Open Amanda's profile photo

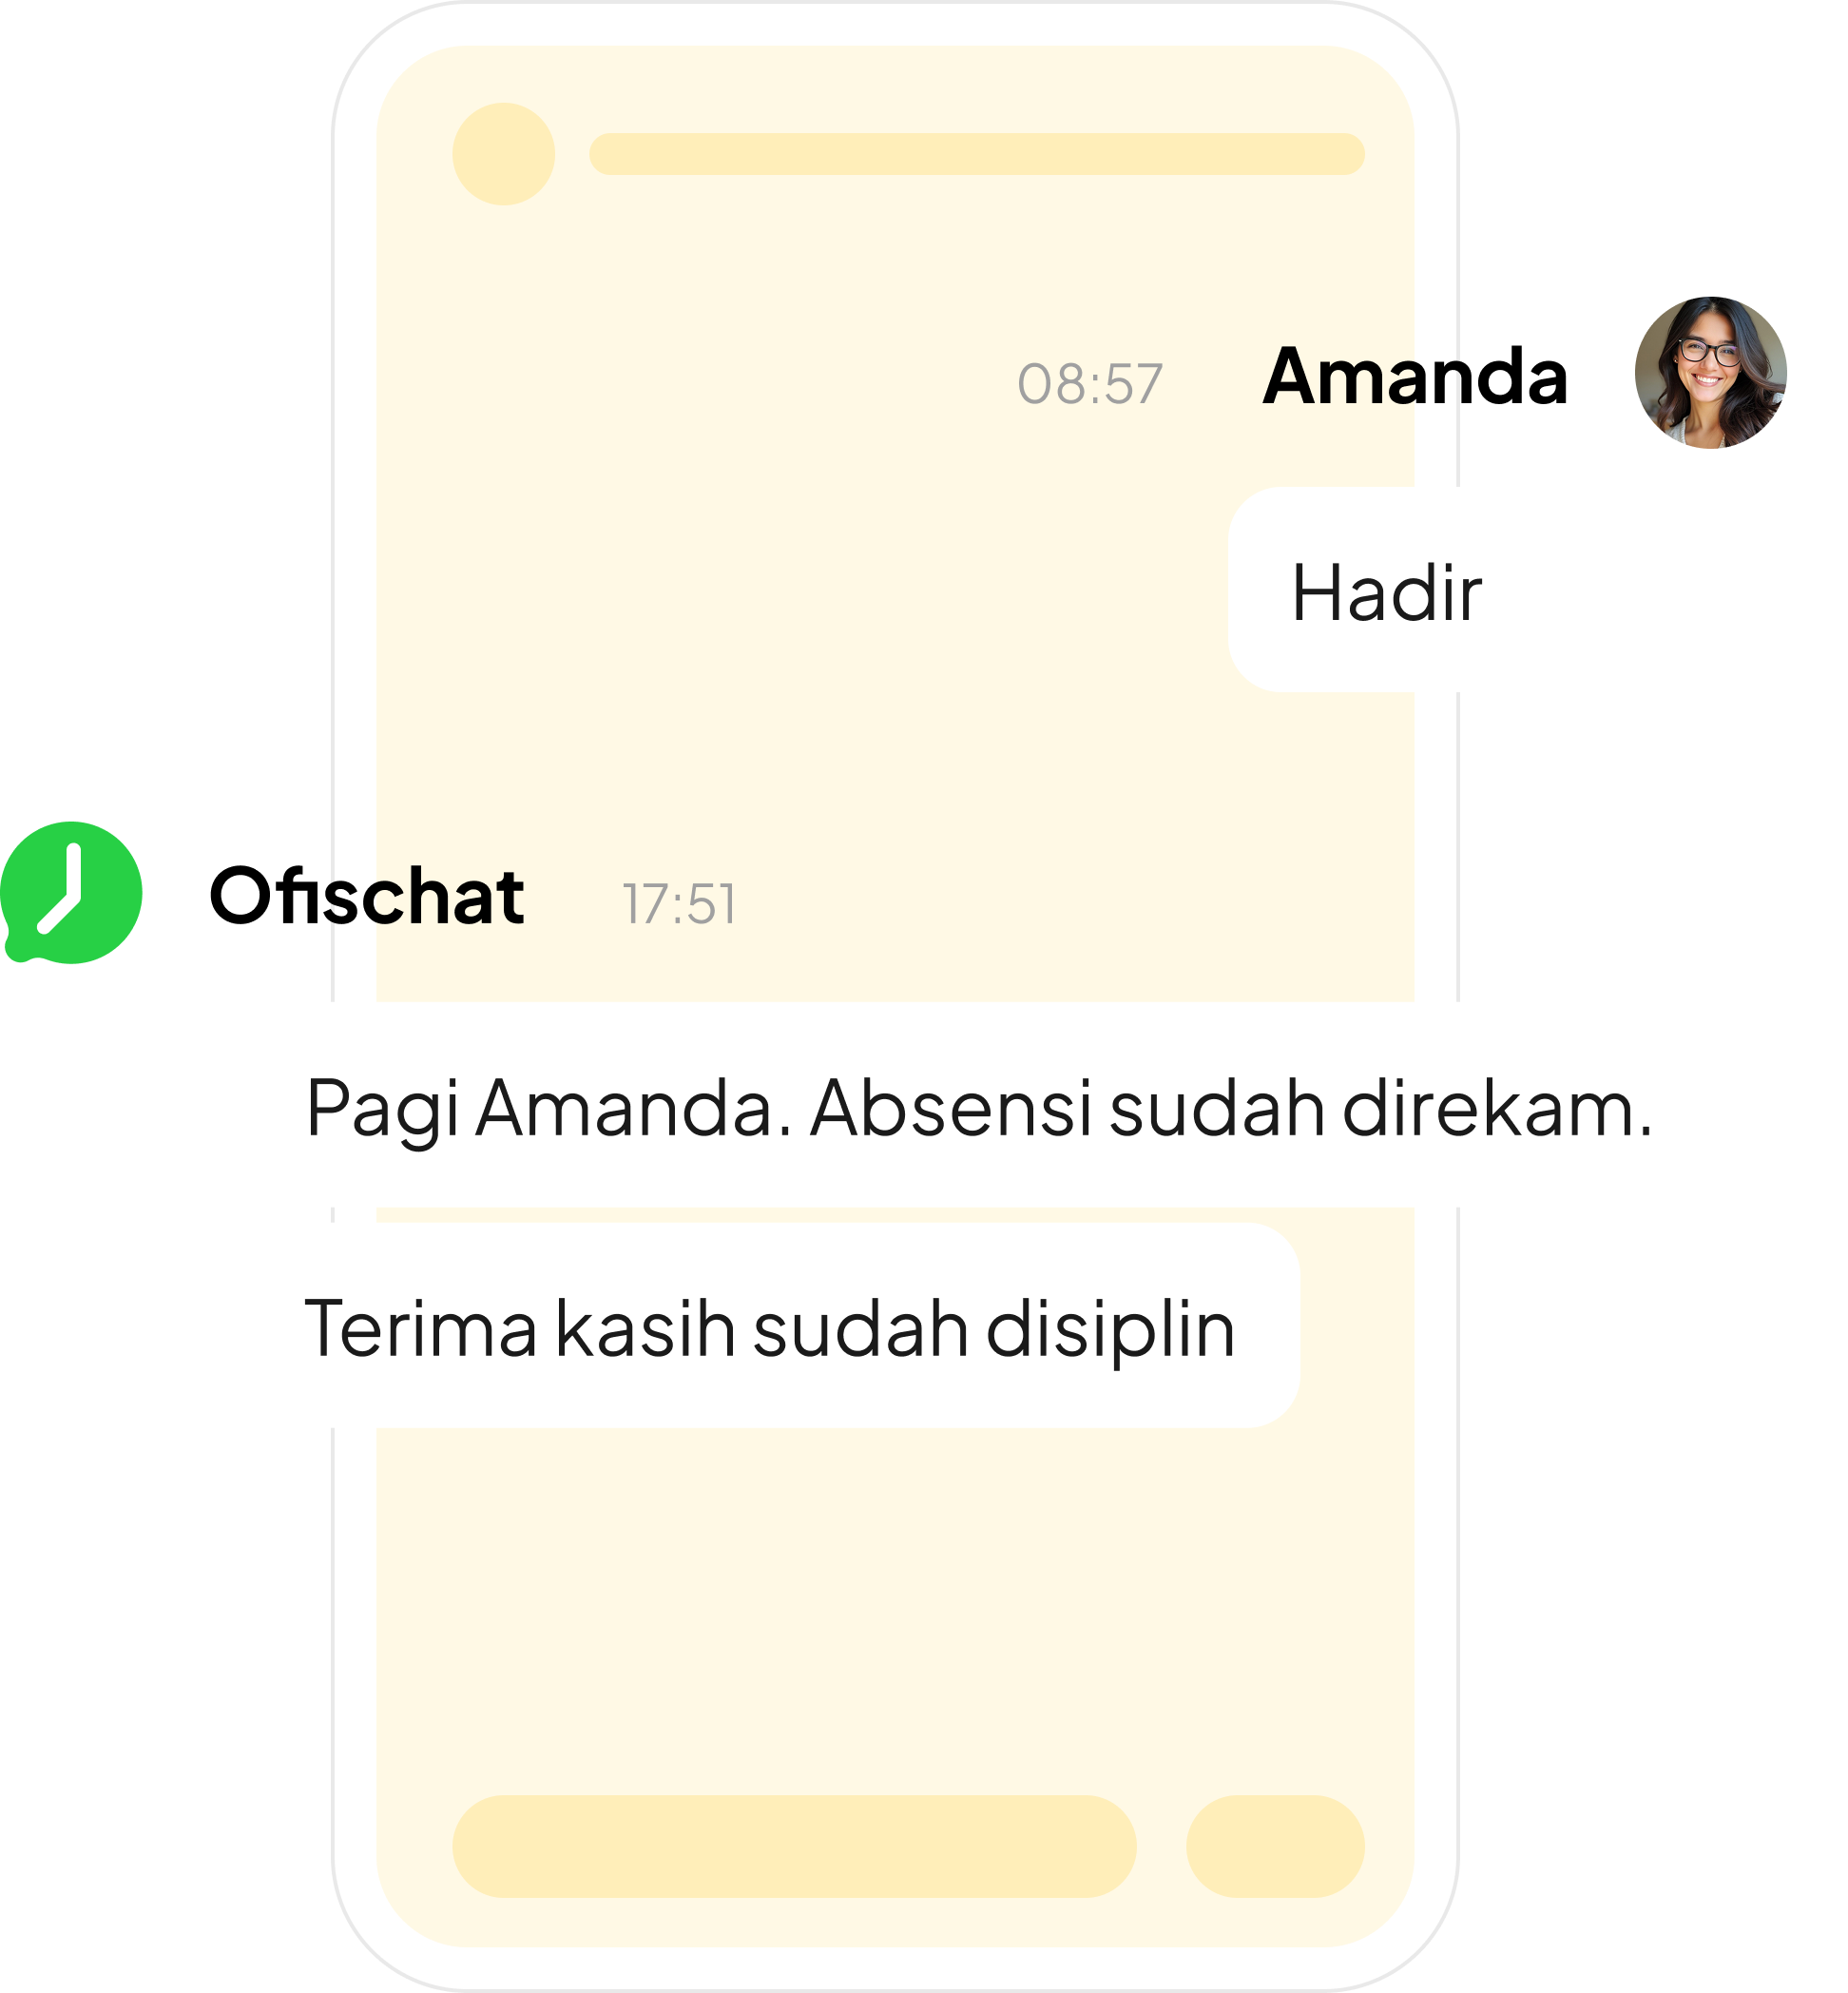coord(1710,372)
